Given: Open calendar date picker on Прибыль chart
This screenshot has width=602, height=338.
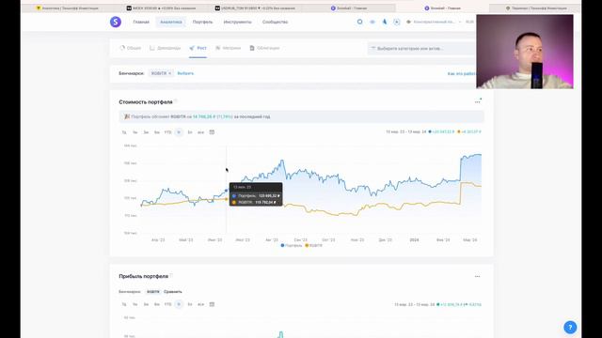Looking at the screenshot, I should tap(212, 304).
